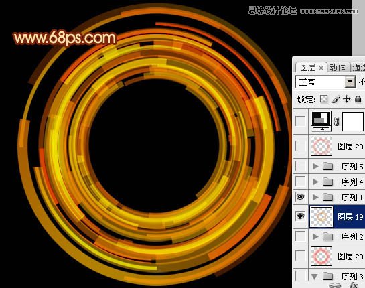Select the faint pink ring thumbnail of 图层 20
The image size is (365, 288).
321,146
